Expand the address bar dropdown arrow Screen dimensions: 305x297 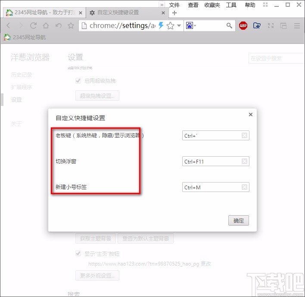pos(179,25)
